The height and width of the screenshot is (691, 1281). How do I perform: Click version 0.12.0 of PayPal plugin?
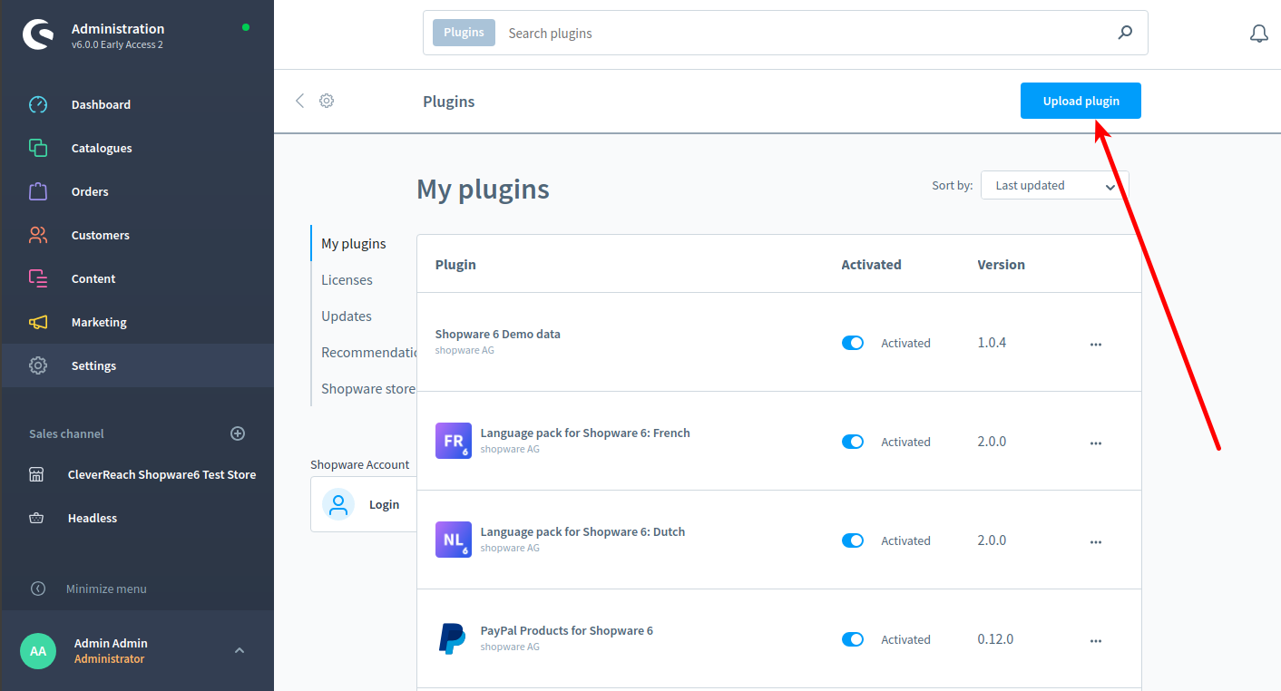(995, 639)
